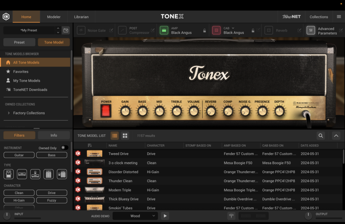The height and width of the screenshot is (224, 345).
Task: Open Advanced Parameters sliders icon
Action: coord(311,31)
